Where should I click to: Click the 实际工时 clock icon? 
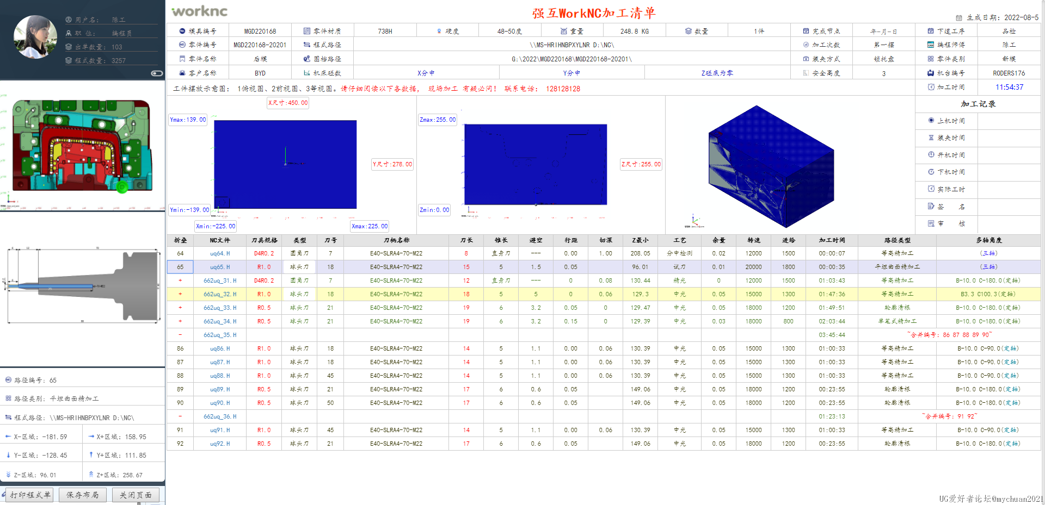(x=931, y=189)
